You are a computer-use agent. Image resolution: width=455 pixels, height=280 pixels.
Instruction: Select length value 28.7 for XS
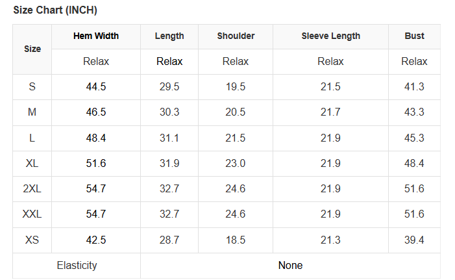coord(169,240)
